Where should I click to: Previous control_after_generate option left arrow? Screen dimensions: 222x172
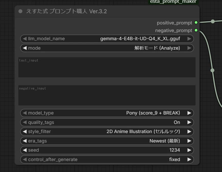25,160
